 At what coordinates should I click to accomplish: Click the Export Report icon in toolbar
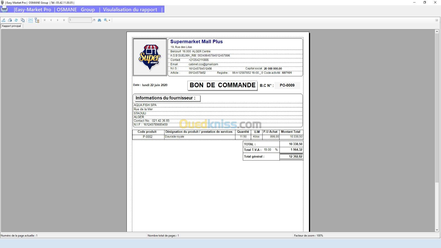[x=4, y=20]
